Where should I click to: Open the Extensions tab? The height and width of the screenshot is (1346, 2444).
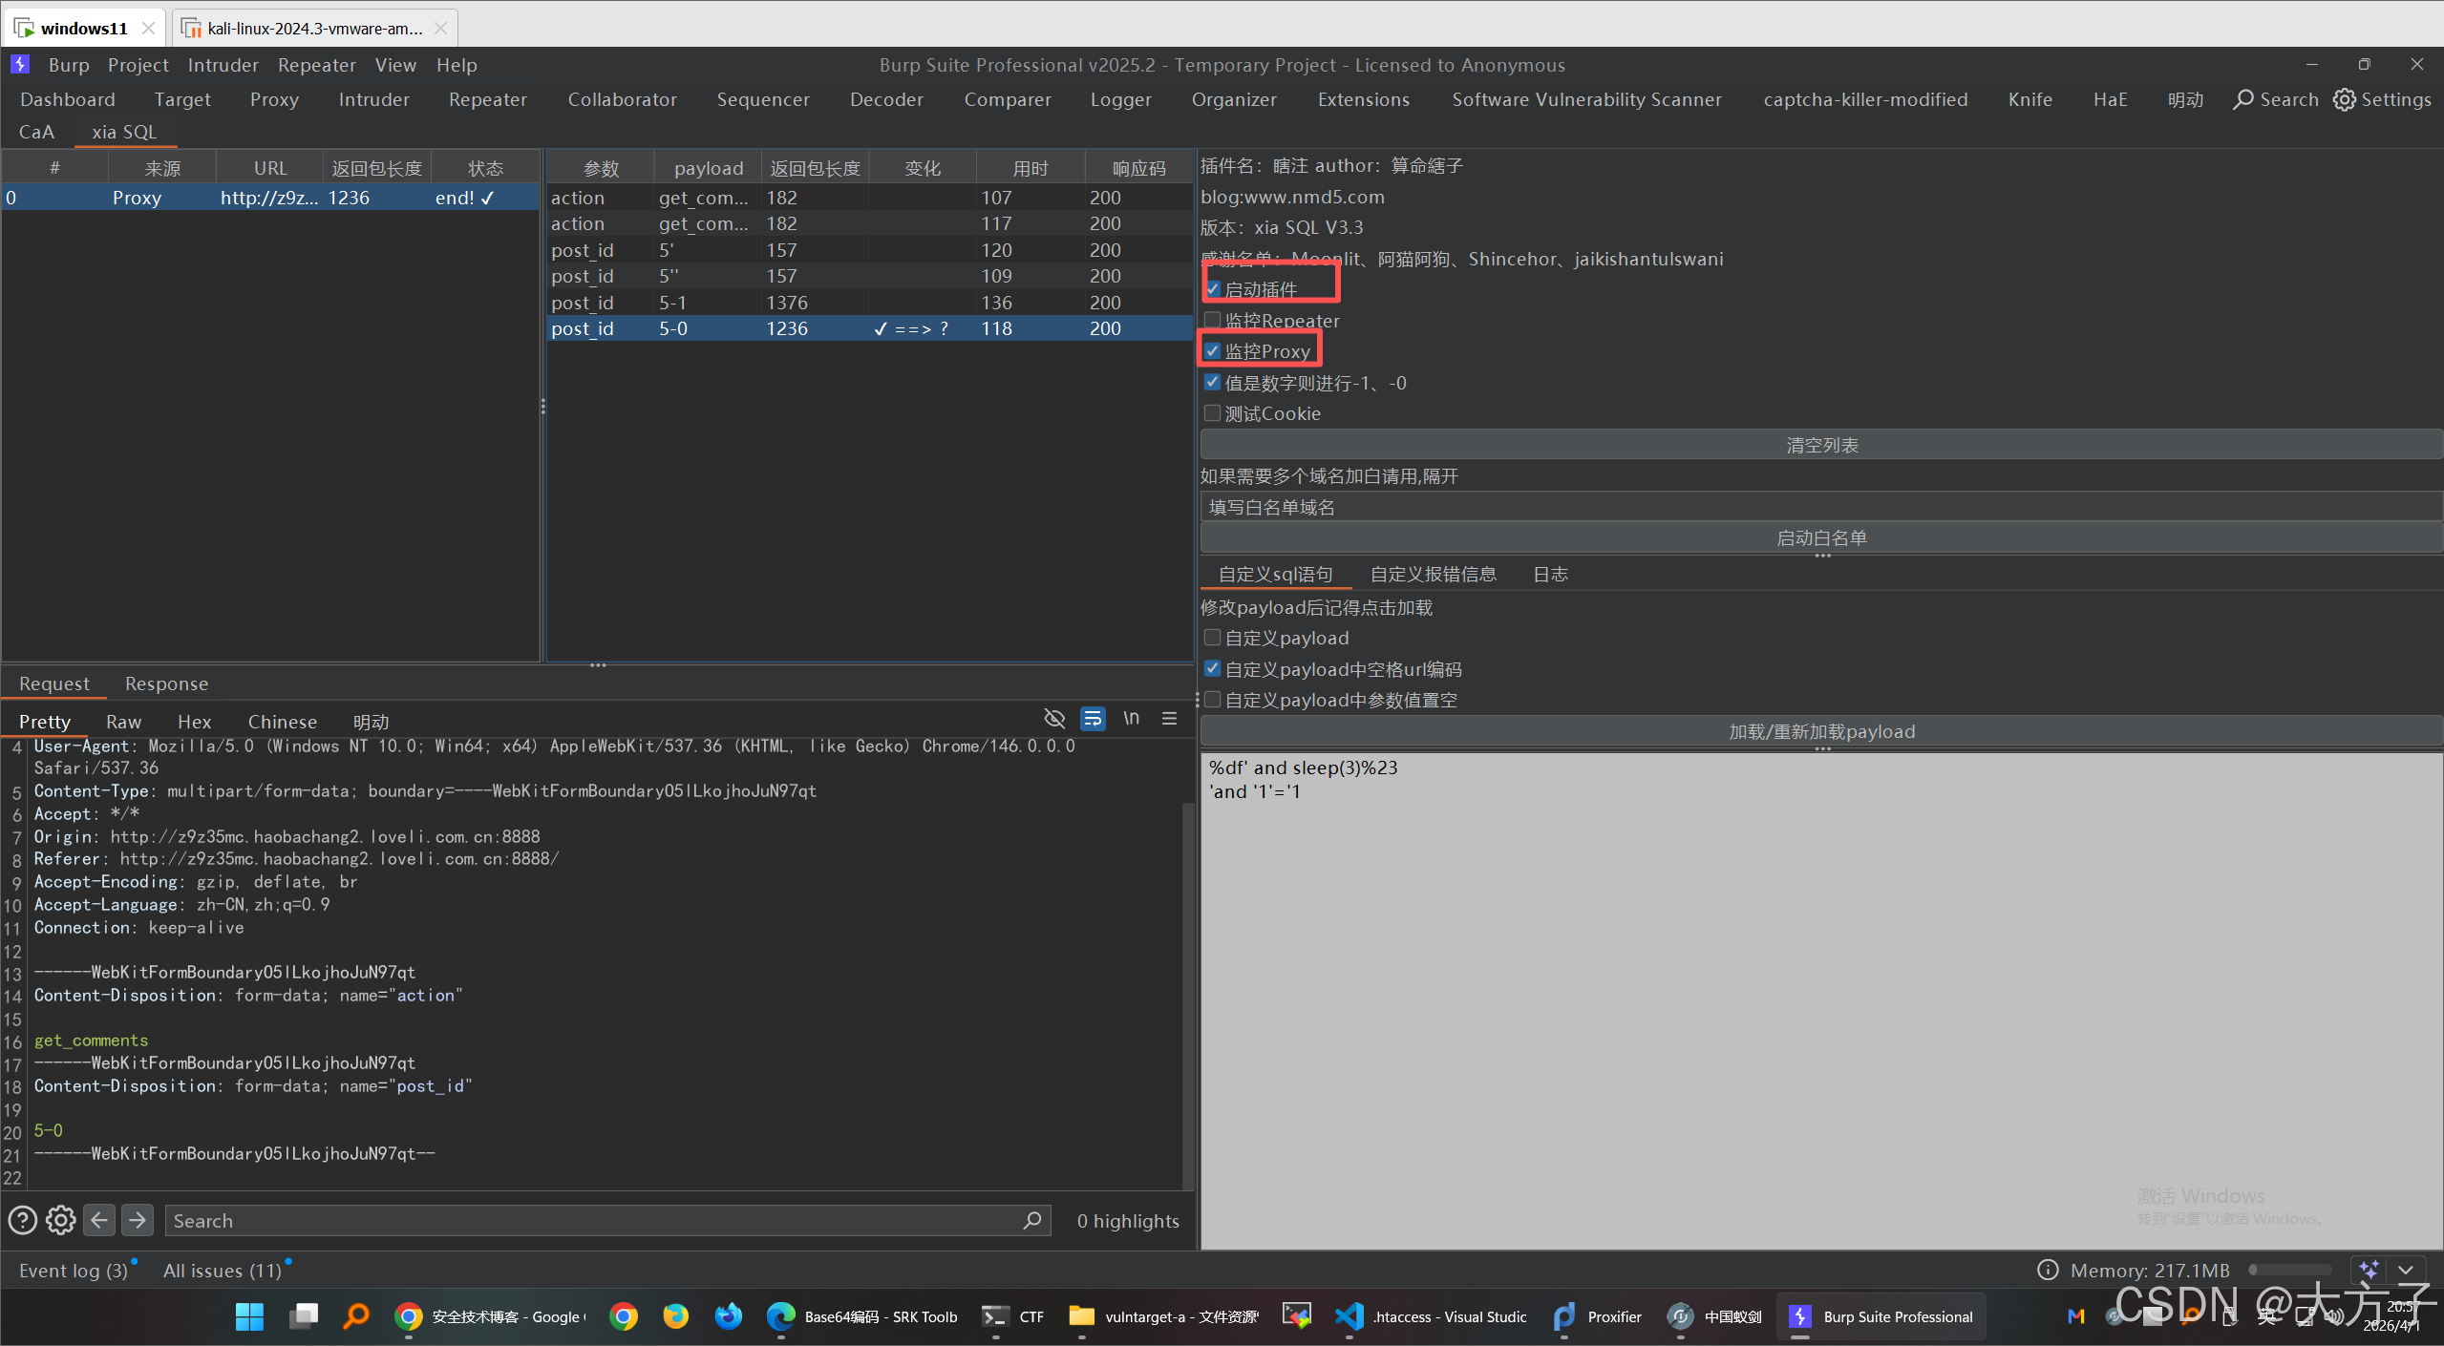point(1363,99)
